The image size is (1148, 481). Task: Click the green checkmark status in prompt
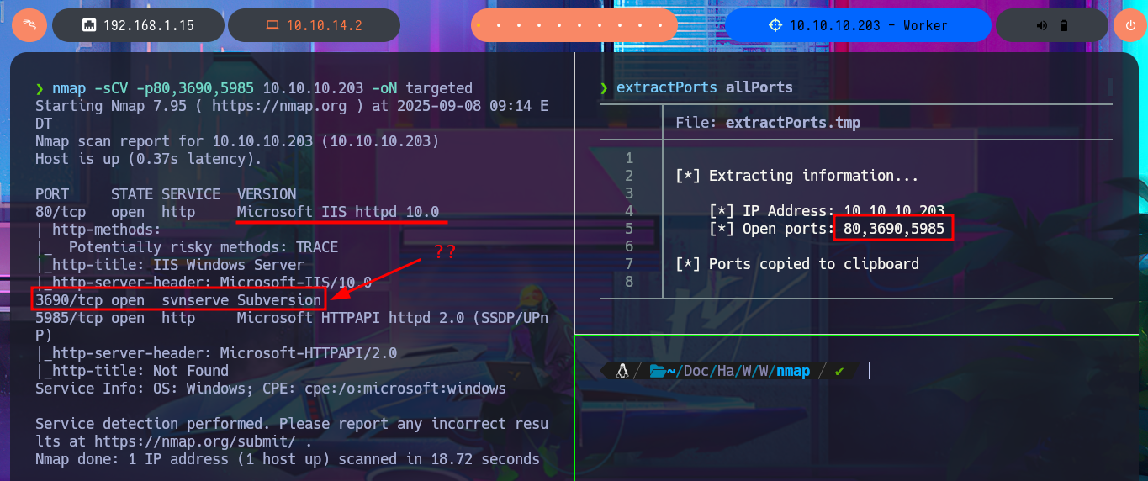tap(839, 371)
